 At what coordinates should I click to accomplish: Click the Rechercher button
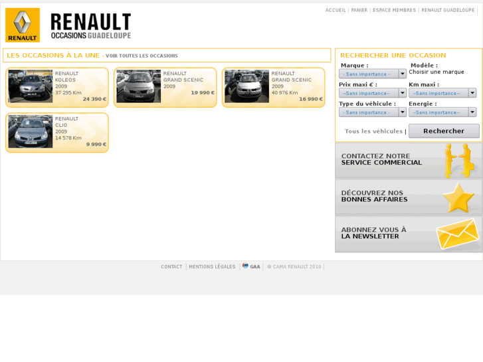coord(444,131)
